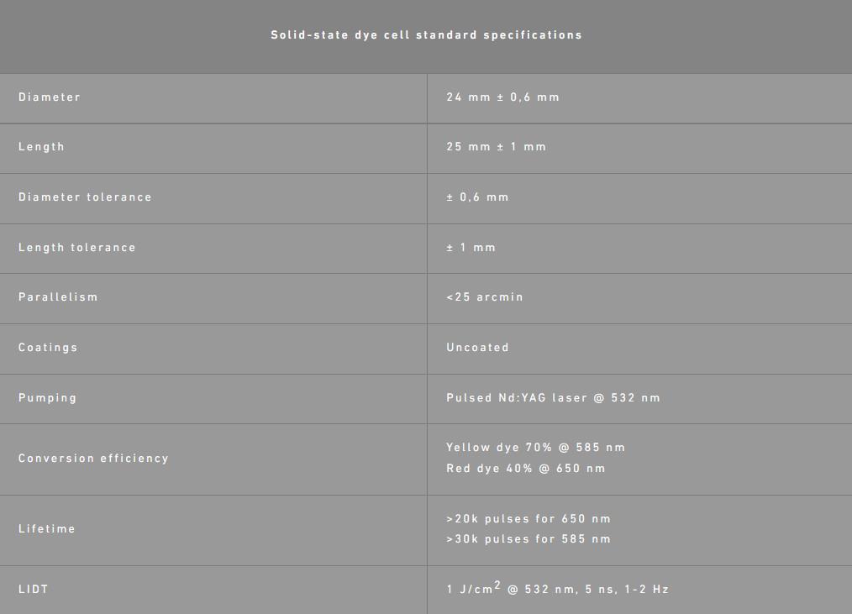The width and height of the screenshot is (852, 614).
Task: Click the value in the Length tolerance row
Action: 471,248
